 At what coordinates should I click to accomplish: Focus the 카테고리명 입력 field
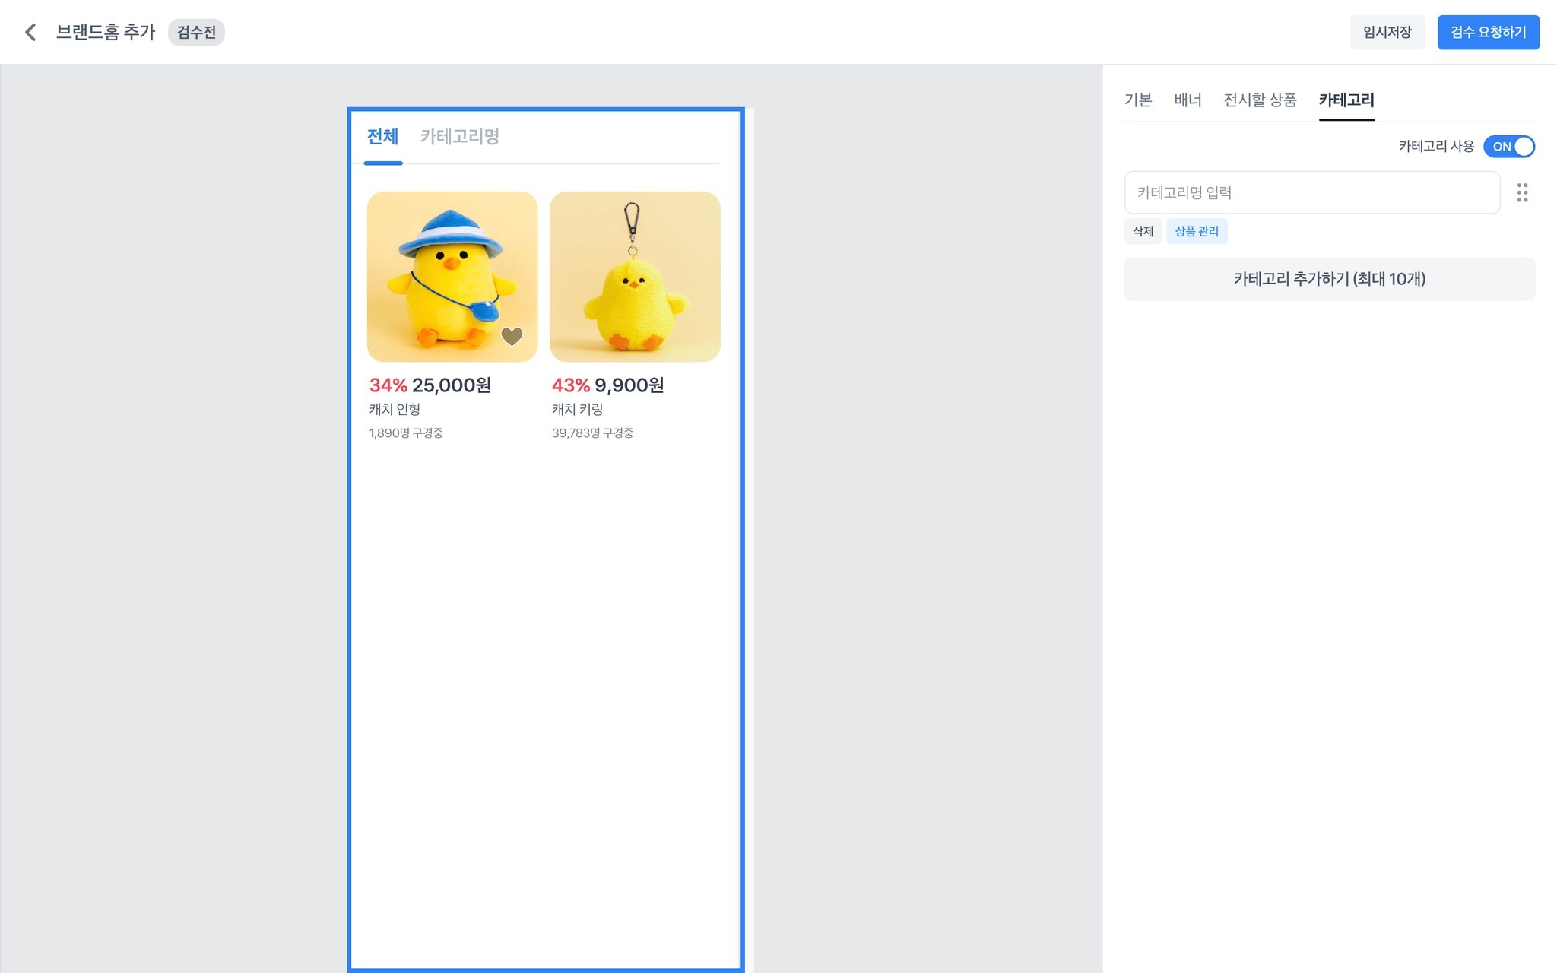1311,192
